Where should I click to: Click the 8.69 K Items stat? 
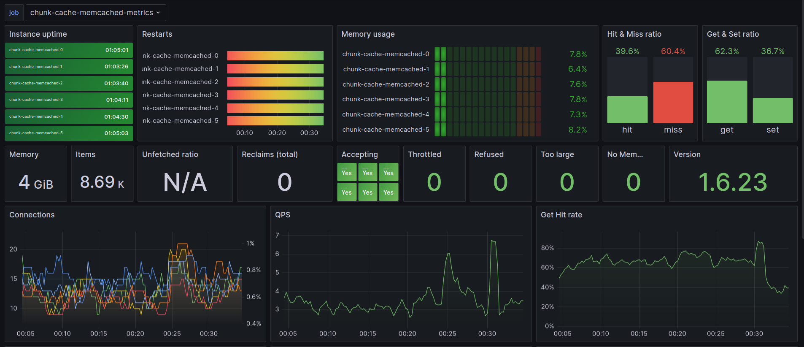tap(102, 182)
